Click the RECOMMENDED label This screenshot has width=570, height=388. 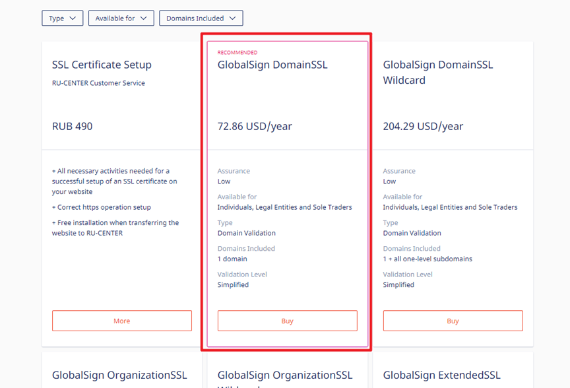(x=237, y=52)
